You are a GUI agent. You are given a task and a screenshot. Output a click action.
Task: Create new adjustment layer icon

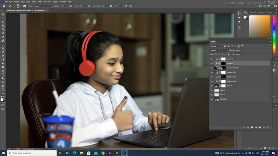(256, 127)
